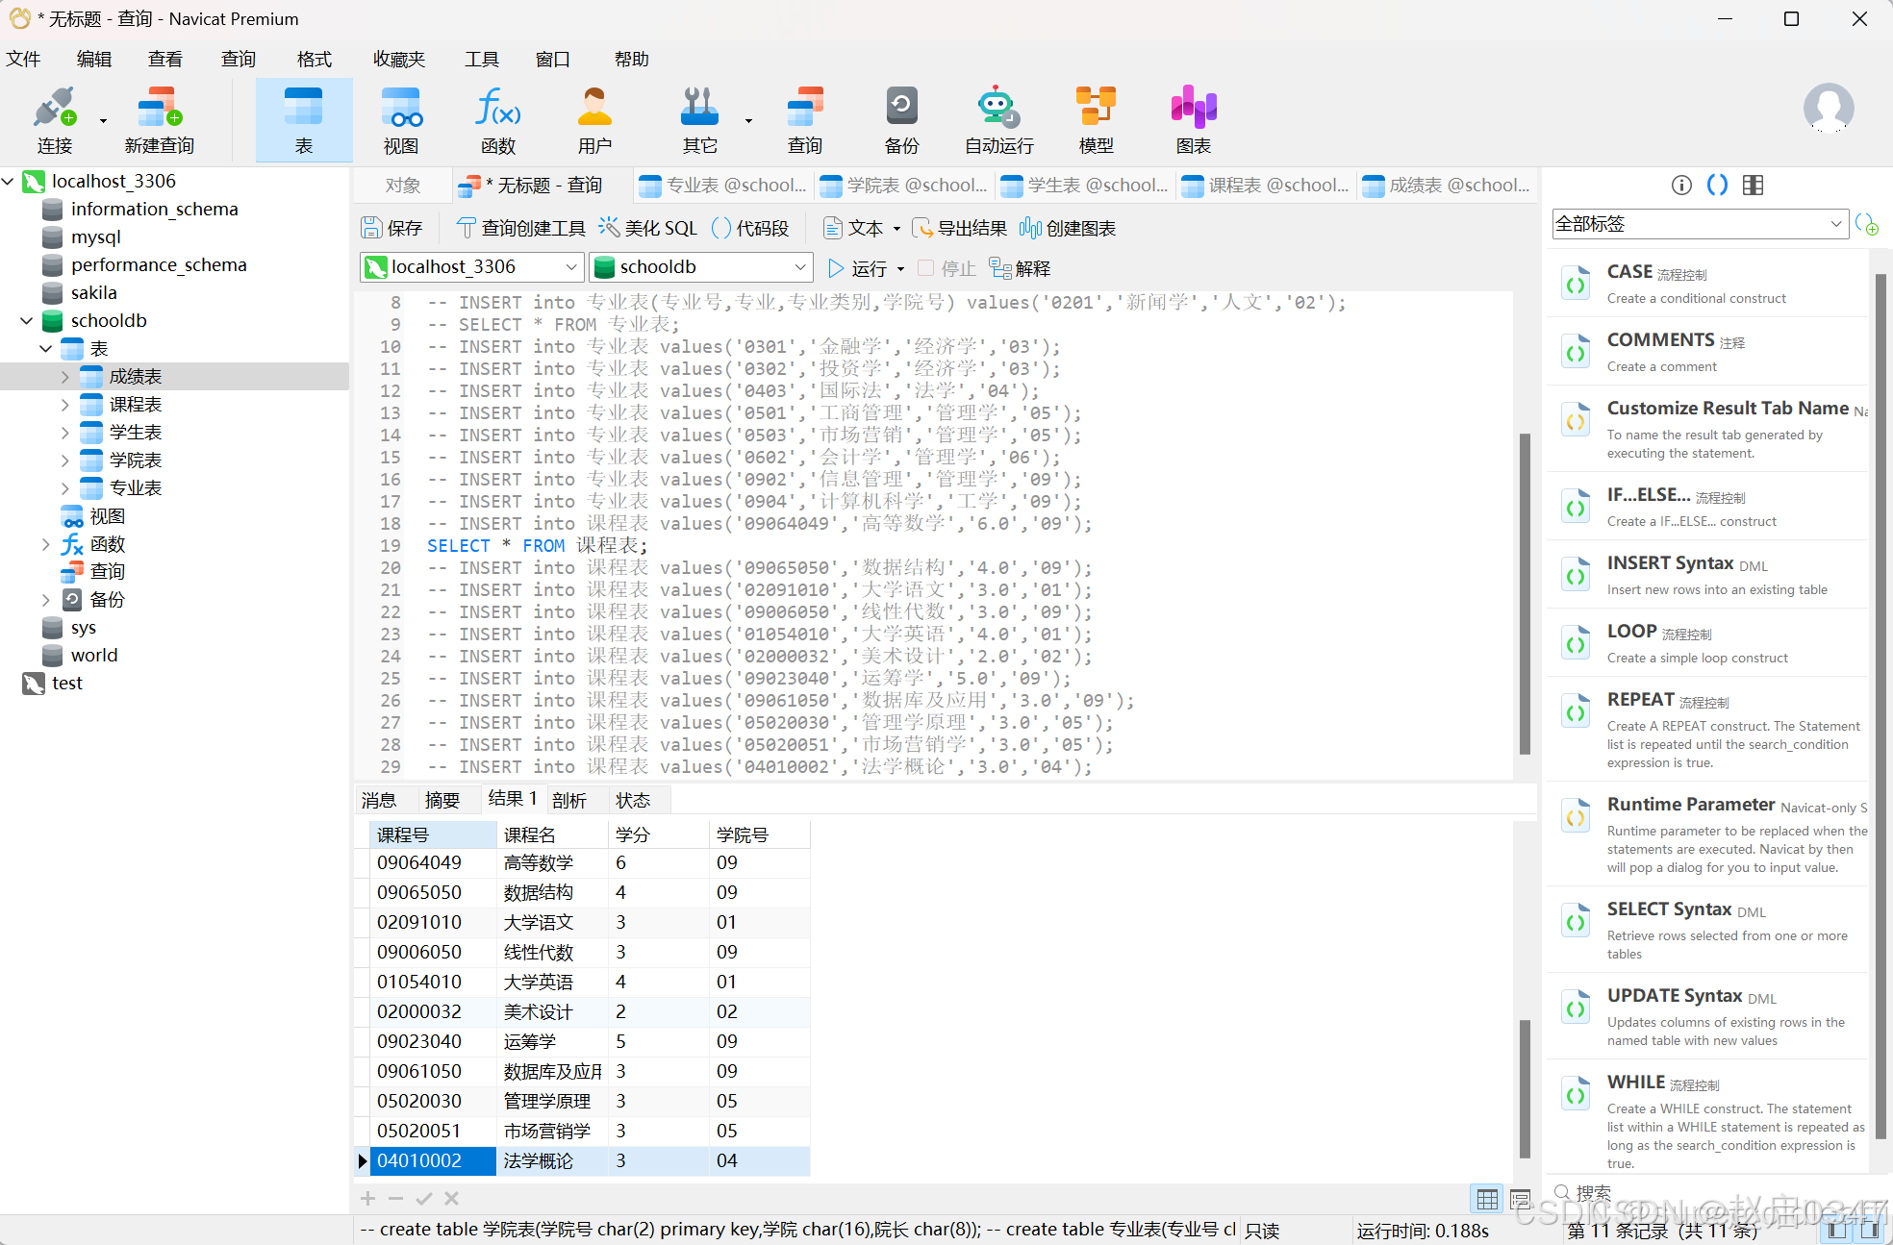The width and height of the screenshot is (1893, 1245).
Task: Click the 保存 save button
Action: pyautogui.click(x=391, y=228)
